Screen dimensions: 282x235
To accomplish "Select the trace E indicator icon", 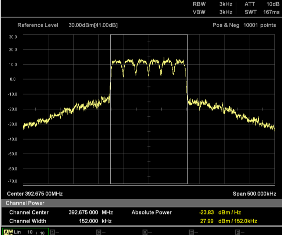I will (191, 232).
